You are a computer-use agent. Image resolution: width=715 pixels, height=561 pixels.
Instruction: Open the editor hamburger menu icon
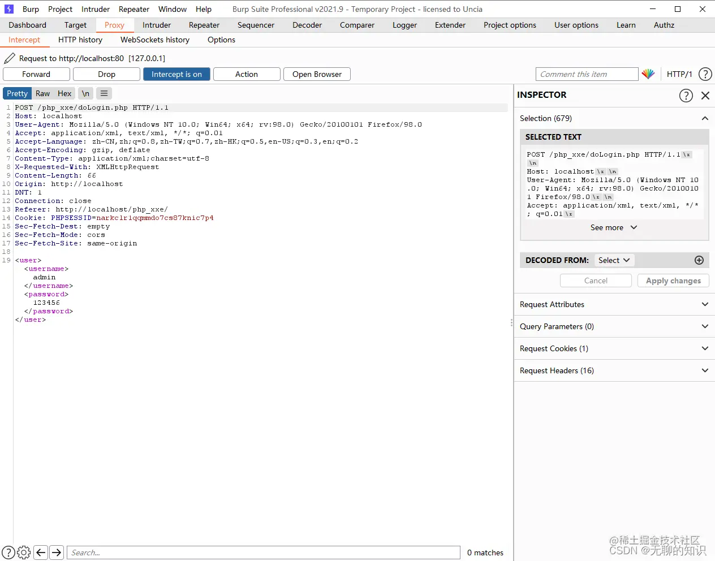coord(104,93)
